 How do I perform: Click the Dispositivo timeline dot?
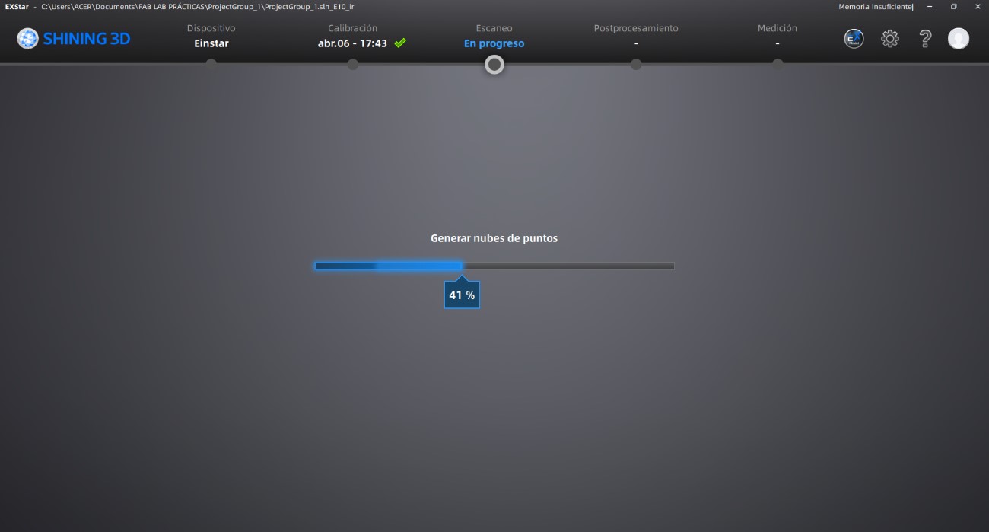coord(211,65)
